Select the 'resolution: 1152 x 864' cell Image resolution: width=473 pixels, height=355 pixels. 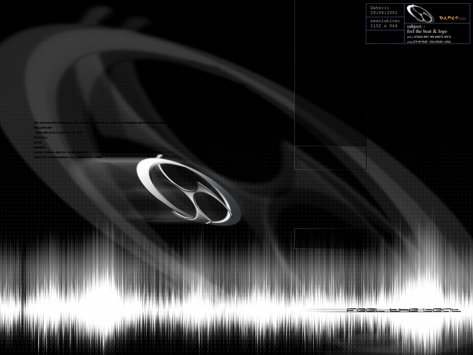385,24
